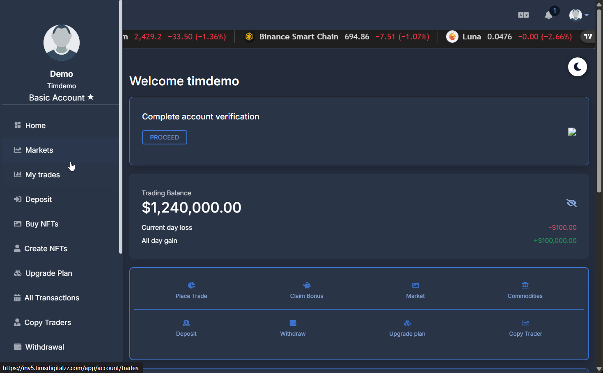
Task: Click the page scrollbar down arrow
Action: pos(599,369)
